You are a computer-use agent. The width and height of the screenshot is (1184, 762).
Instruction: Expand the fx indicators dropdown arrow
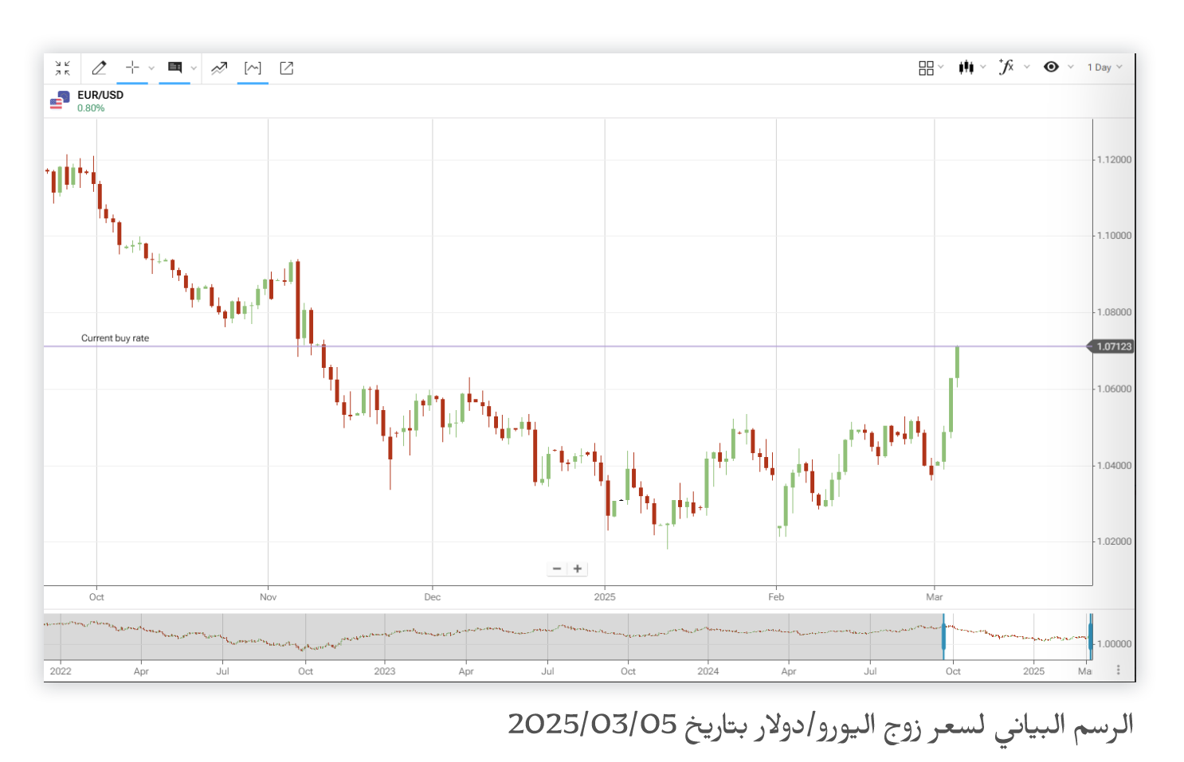click(1027, 68)
